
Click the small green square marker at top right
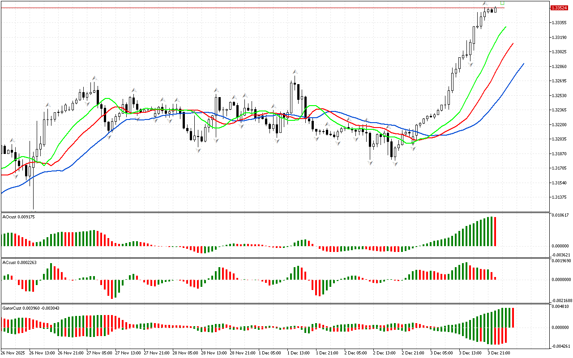coord(502,3)
